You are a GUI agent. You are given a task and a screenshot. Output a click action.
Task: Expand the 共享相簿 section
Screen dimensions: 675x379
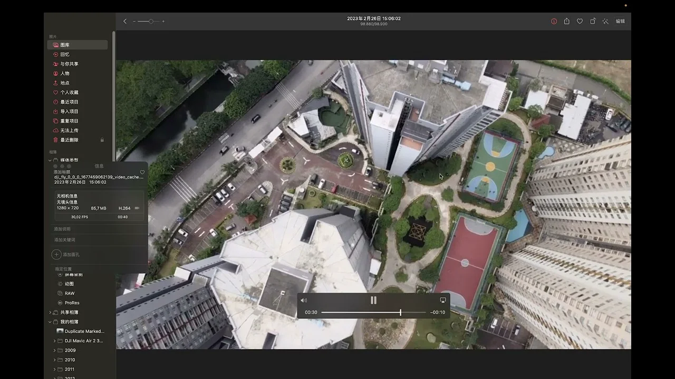tap(50, 313)
